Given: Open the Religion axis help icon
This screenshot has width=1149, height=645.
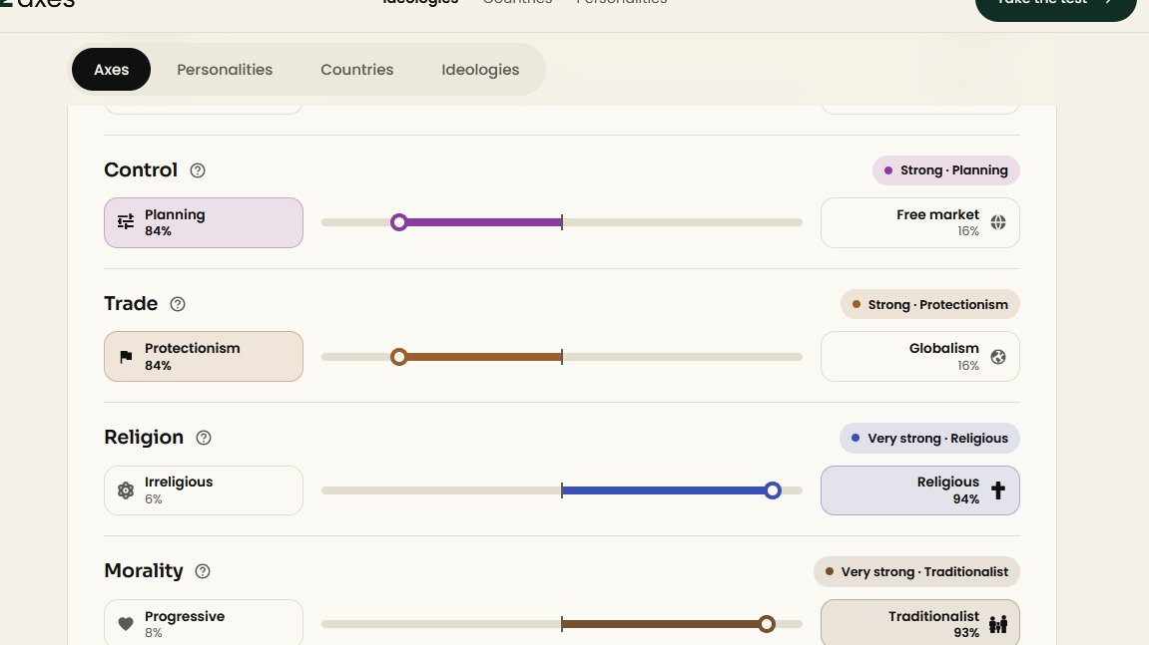Looking at the screenshot, I should [204, 438].
